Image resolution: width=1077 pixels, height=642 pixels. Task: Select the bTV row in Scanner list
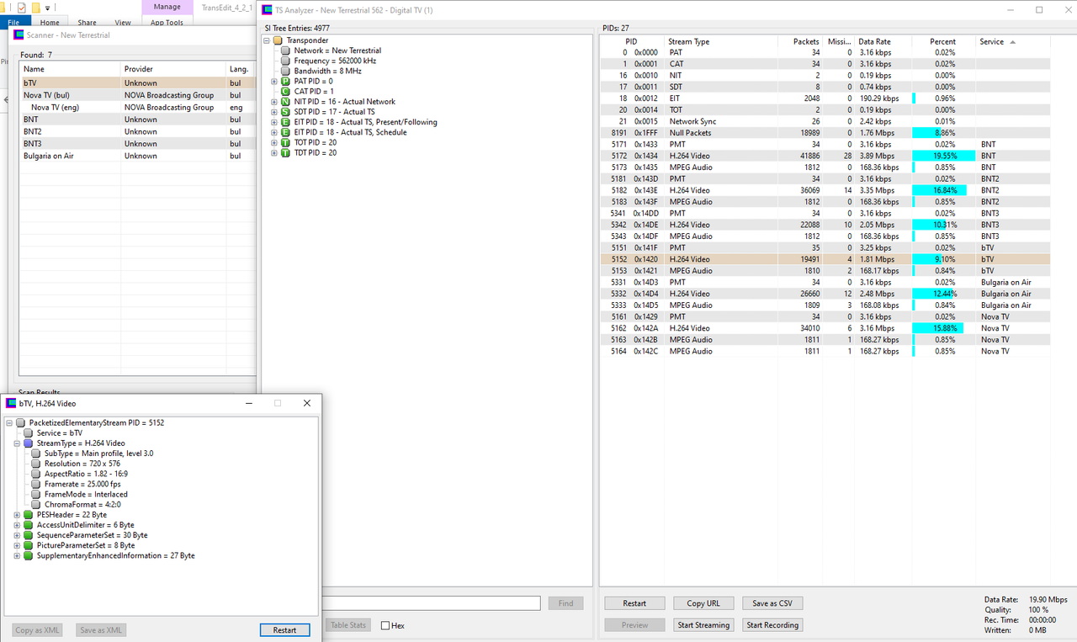(x=138, y=83)
